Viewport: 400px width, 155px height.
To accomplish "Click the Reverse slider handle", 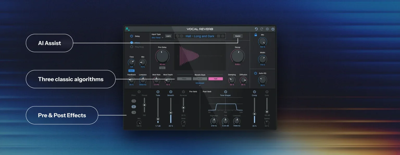I will pos(183,108).
